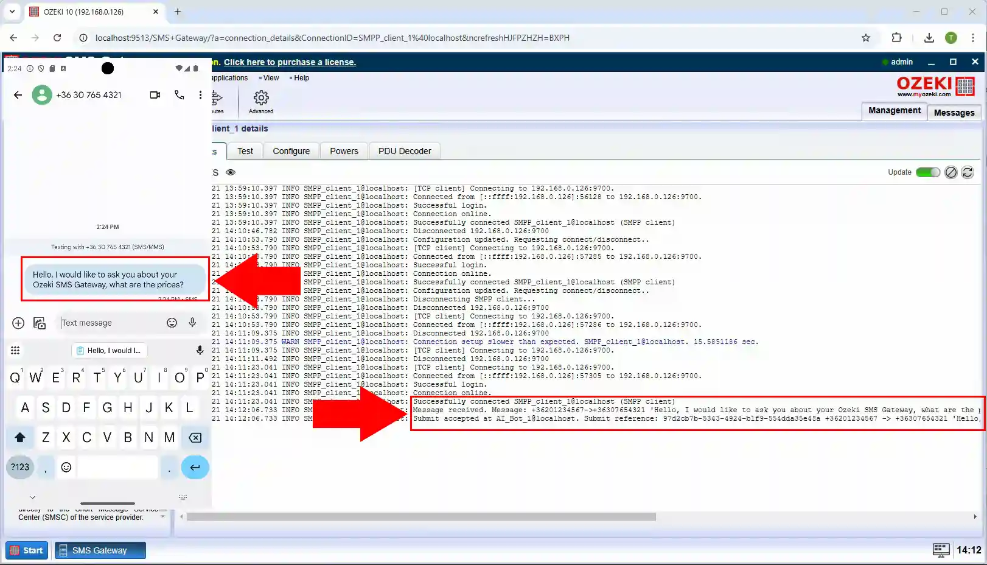
Task: Open browser extensions puzzle icon
Action: click(x=896, y=38)
